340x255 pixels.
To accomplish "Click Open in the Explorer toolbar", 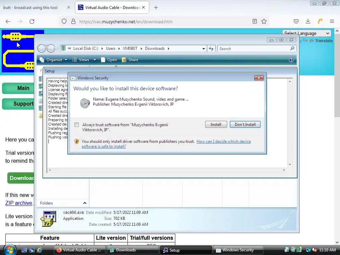I will click(109, 60).
